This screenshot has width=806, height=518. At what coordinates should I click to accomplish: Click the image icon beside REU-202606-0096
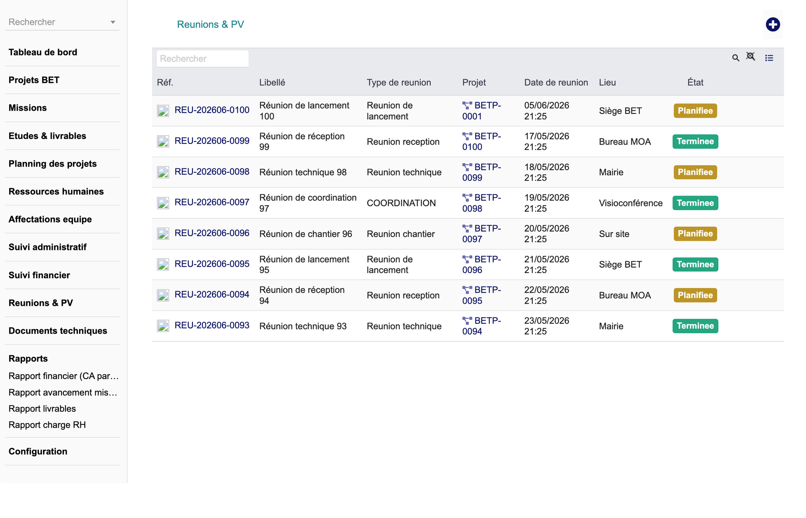click(x=163, y=234)
